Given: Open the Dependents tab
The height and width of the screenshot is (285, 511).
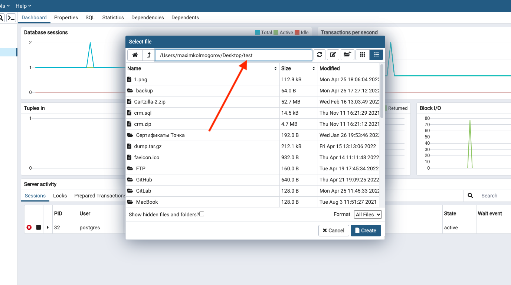Looking at the screenshot, I should pyautogui.click(x=185, y=17).
